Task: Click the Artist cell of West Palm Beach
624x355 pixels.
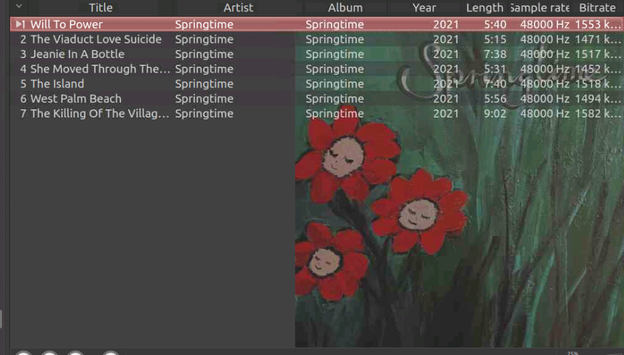Action: point(204,99)
